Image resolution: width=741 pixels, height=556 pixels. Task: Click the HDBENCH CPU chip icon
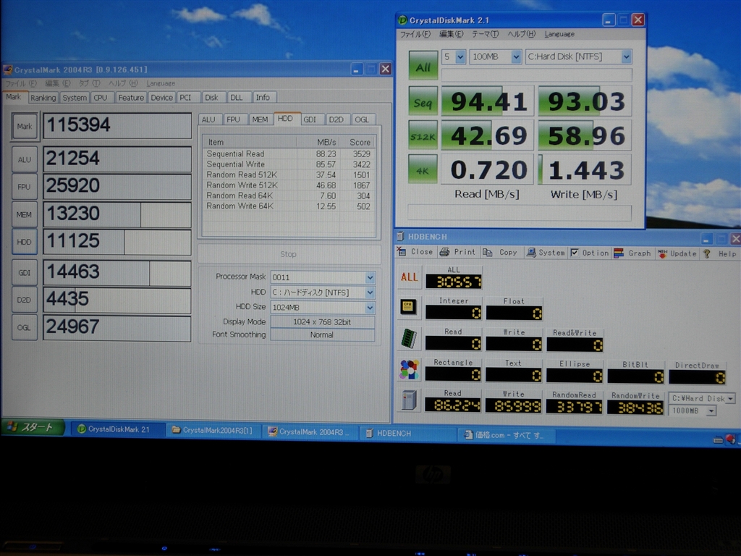click(408, 307)
